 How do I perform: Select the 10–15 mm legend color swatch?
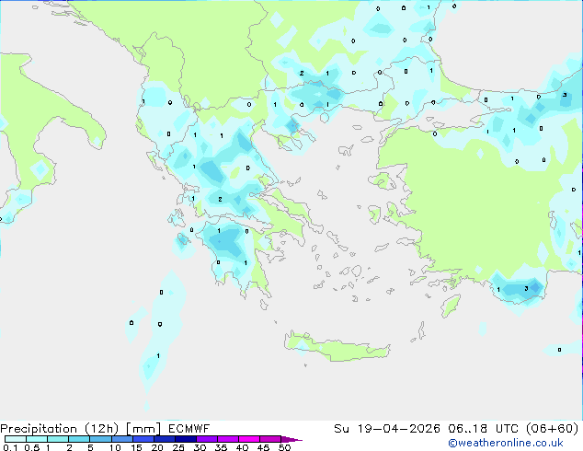click(121, 439)
